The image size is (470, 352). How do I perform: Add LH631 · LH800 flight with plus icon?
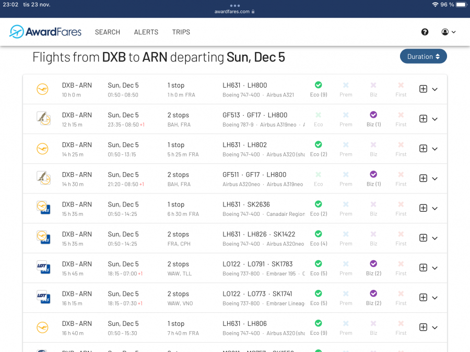[423, 89]
